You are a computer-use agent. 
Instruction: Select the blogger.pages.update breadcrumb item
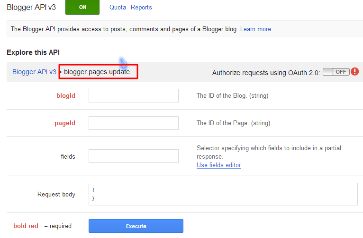(x=97, y=72)
